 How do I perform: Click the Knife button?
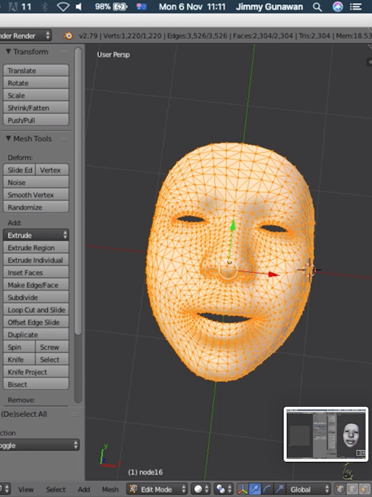click(x=20, y=359)
